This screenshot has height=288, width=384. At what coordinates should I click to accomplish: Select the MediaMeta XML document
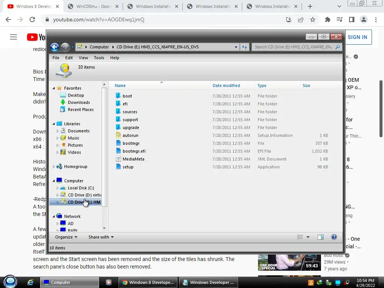(x=133, y=159)
